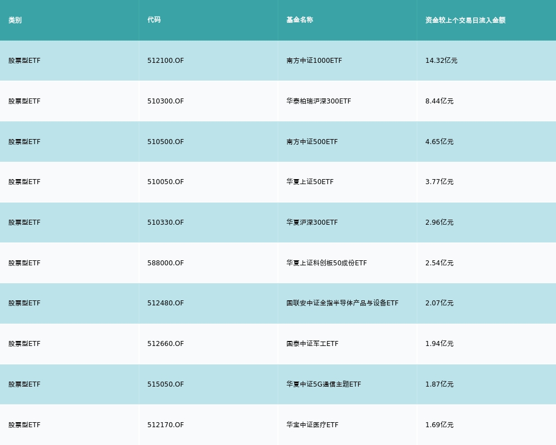Screen dimensions: 556x445
Task: Click inflow value 4.65亿元
Action: (x=439, y=142)
